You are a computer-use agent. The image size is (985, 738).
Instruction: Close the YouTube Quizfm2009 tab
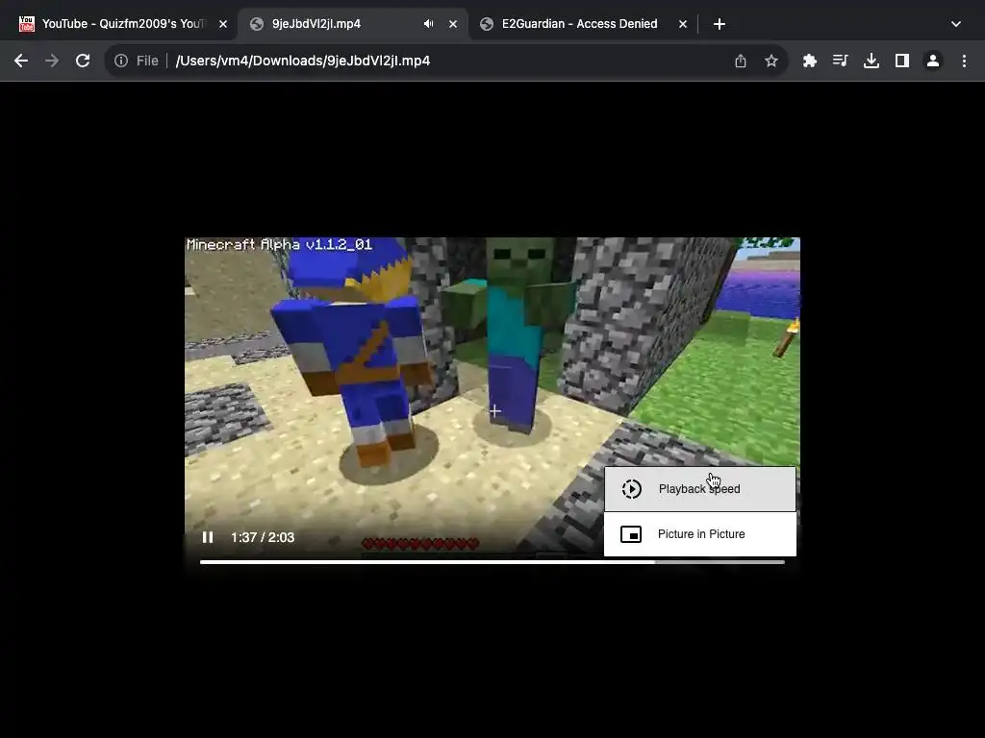click(x=223, y=24)
